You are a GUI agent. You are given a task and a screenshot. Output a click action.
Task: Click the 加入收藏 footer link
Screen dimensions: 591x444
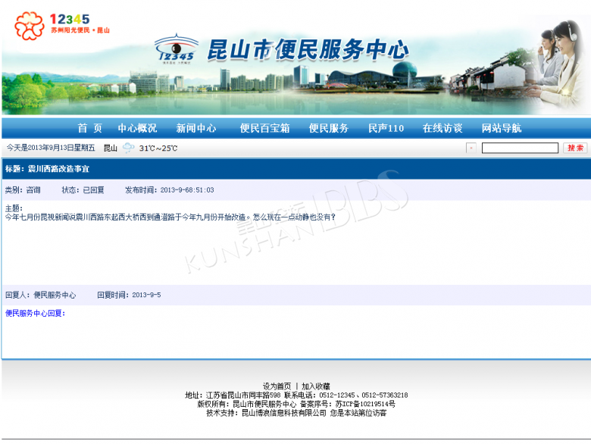[315, 386]
